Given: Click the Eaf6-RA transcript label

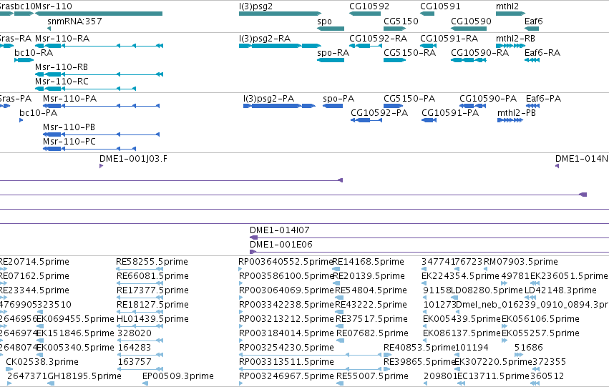Looking at the screenshot, I should (542, 53).
